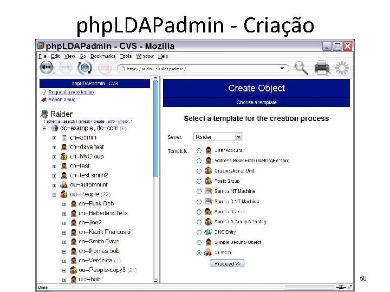Select the Organizational Unit radio button
Screen dimensions: 390x292
coord(199,171)
